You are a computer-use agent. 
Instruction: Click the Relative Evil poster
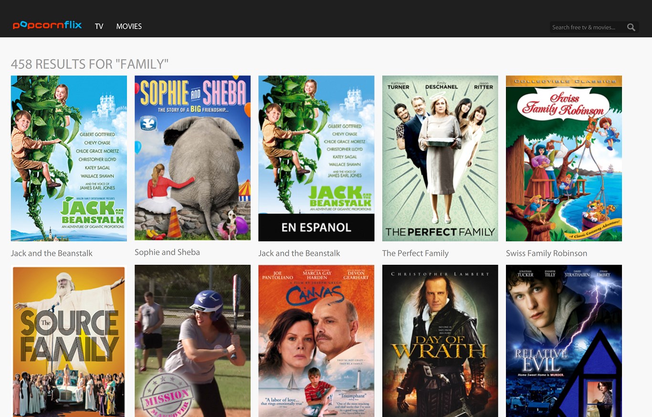coord(564,341)
